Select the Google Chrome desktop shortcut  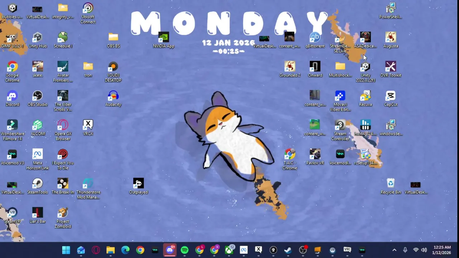[12, 72]
